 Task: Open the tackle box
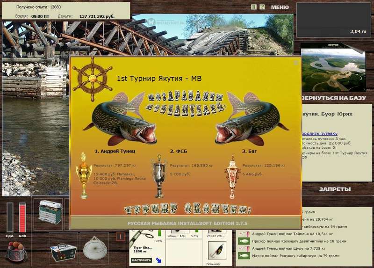tap(50, 212)
